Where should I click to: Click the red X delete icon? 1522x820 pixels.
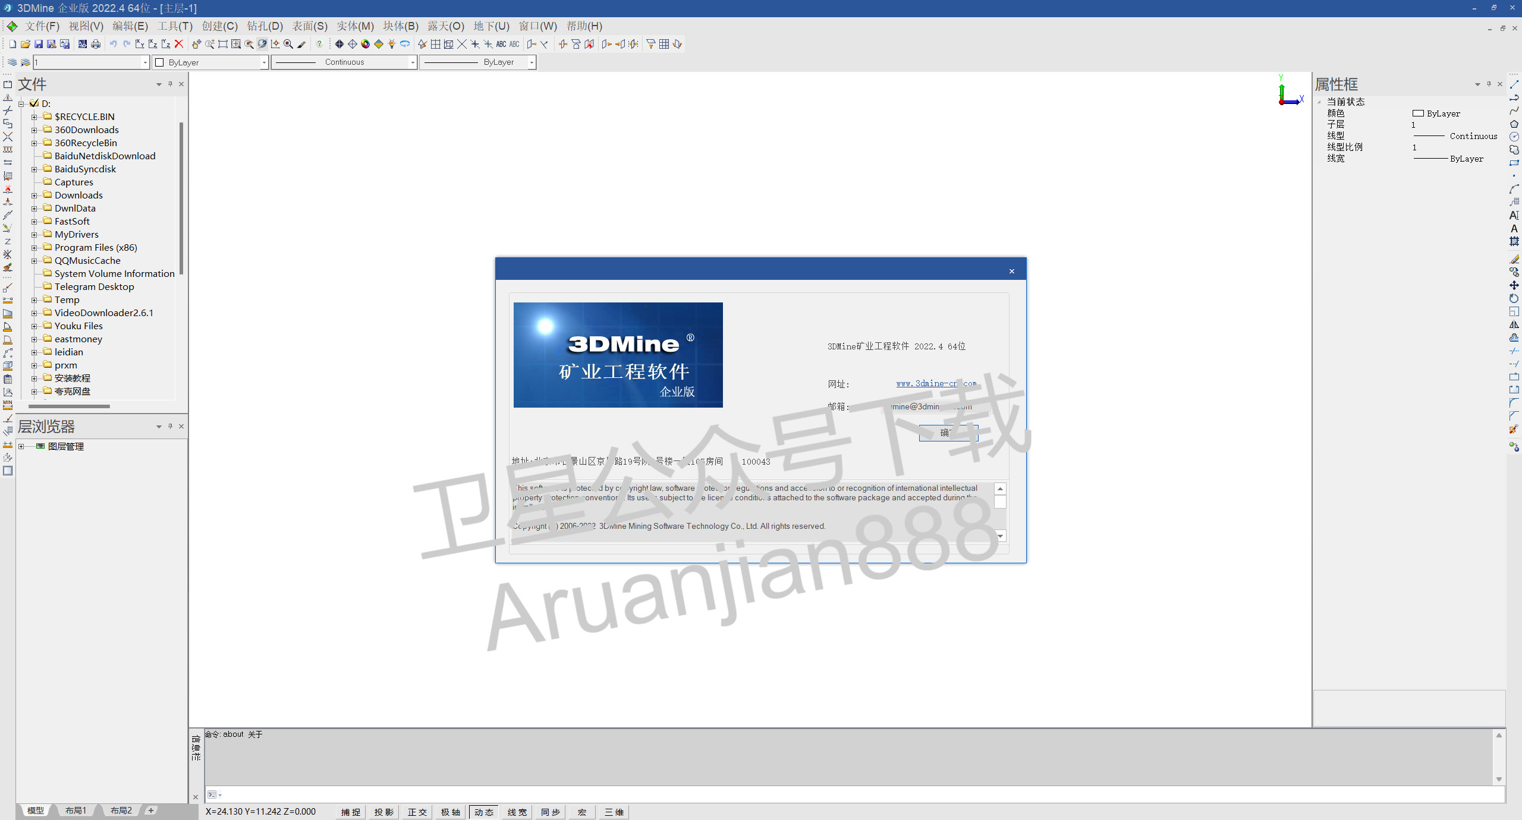pos(178,44)
